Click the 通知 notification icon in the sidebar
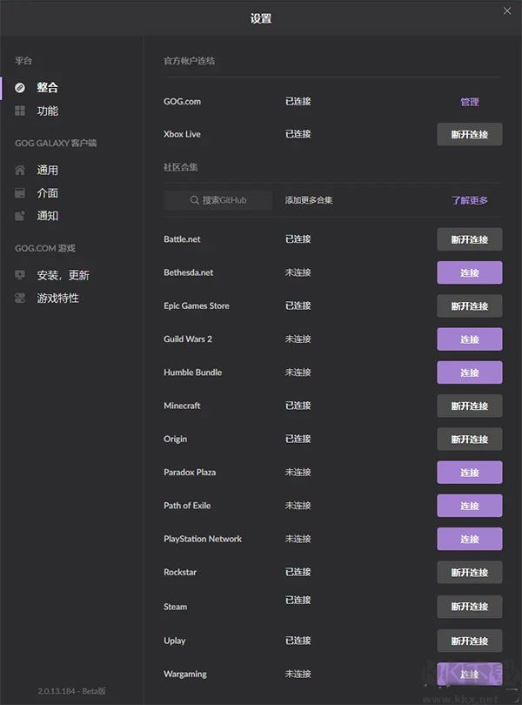Screen dimensions: 522x705 click(x=19, y=217)
